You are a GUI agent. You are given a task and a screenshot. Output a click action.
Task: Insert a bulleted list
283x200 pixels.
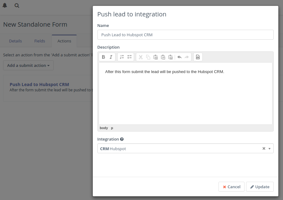coord(129,57)
